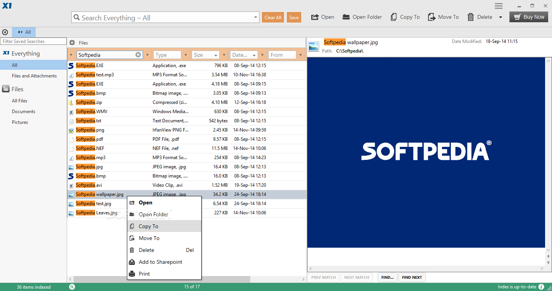Select the Softpedia.mp3 254 KB row

pyautogui.click(x=187, y=158)
